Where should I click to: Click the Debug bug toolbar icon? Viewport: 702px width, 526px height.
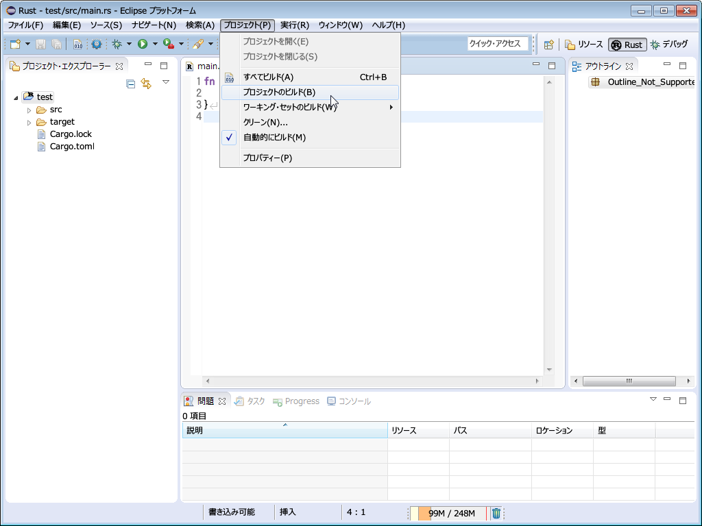tap(117, 44)
